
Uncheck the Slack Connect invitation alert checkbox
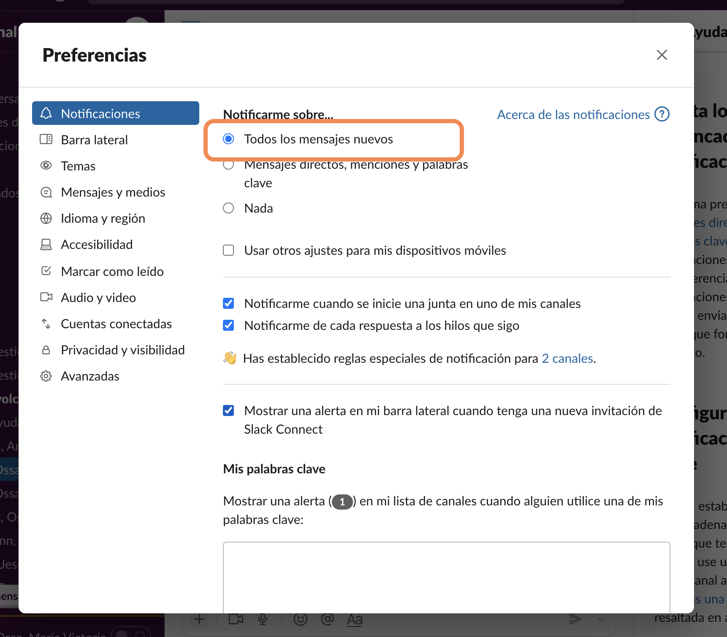click(x=228, y=410)
